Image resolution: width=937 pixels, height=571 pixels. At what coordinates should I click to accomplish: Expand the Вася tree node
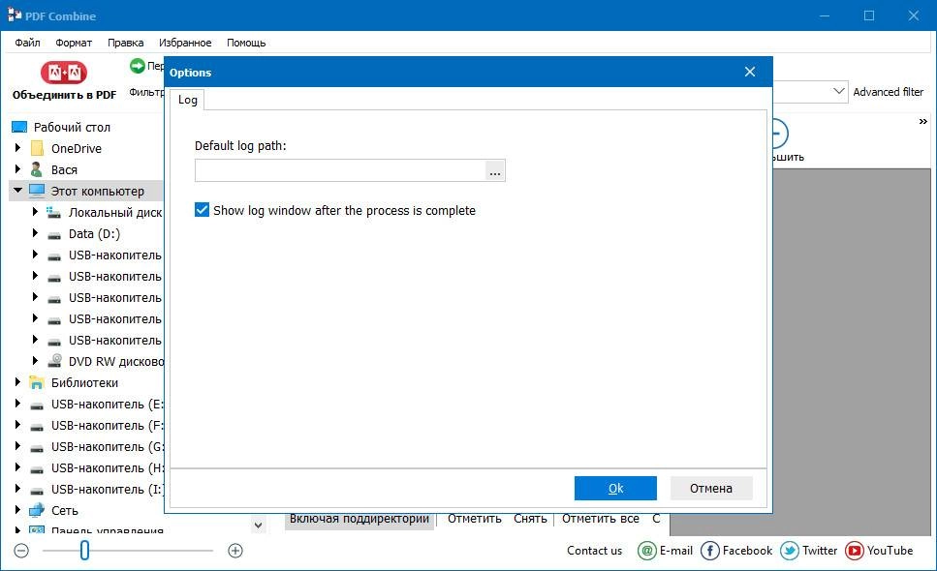tap(17, 168)
